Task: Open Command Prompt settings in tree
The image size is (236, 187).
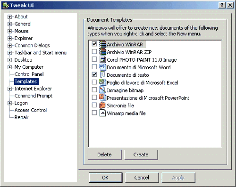Action: click(34, 96)
